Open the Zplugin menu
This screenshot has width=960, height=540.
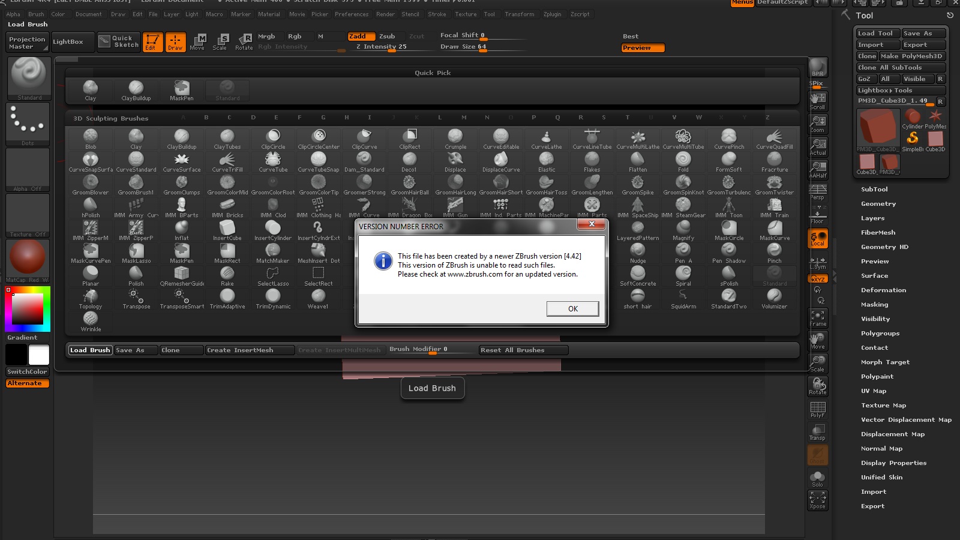click(552, 14)
